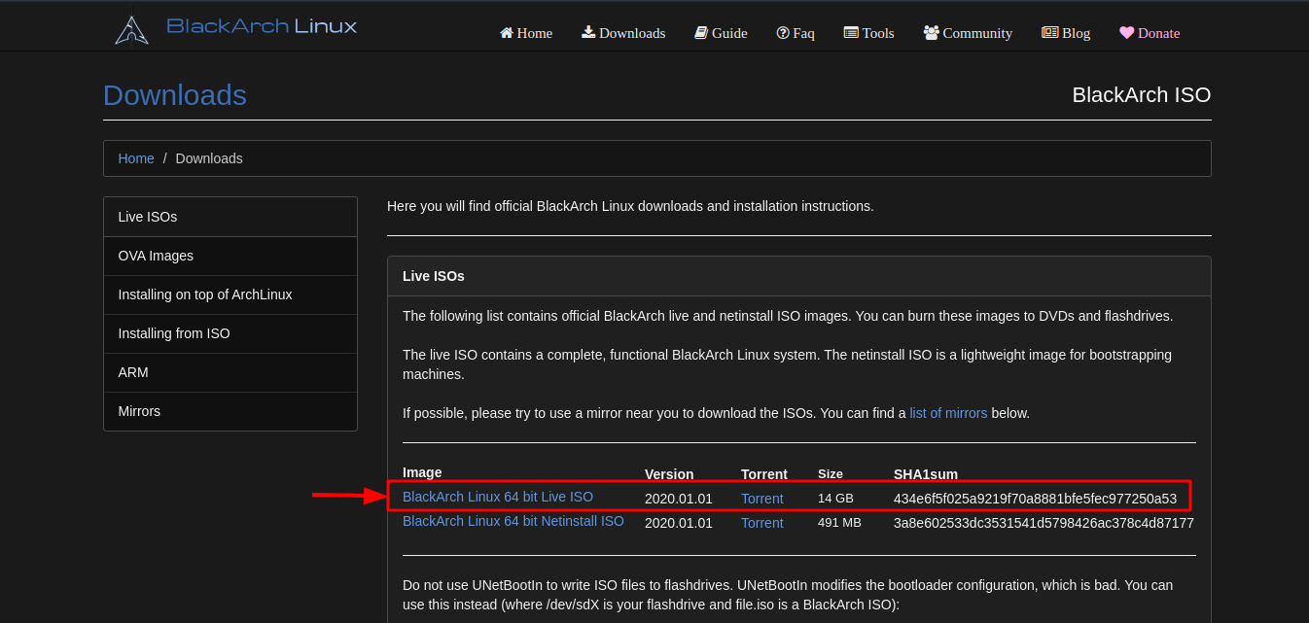Click the newspaper icon beside Blog
1309x623 pixels.
coord(1049,33)
